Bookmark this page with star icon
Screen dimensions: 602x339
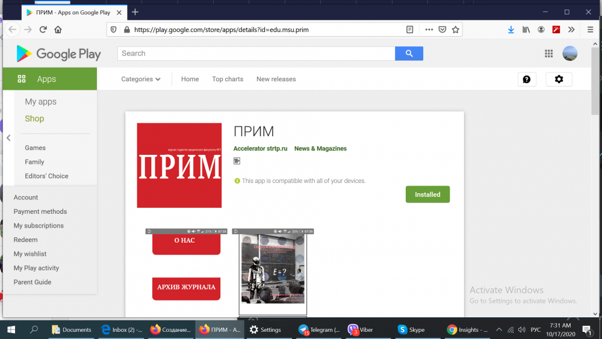tap(455, 30)
